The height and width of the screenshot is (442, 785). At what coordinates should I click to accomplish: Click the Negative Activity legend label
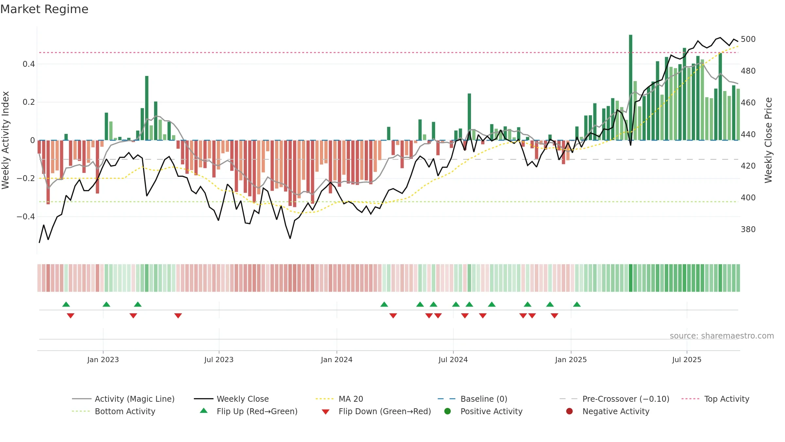coord(616,411)
